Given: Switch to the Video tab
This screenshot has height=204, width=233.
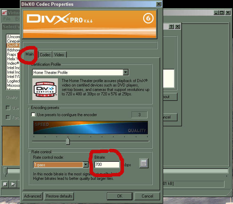Looking at the screenshot, I should click(59, 55).
